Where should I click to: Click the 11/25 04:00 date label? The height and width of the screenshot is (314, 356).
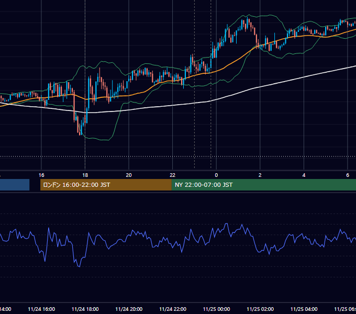click(304, 309)
